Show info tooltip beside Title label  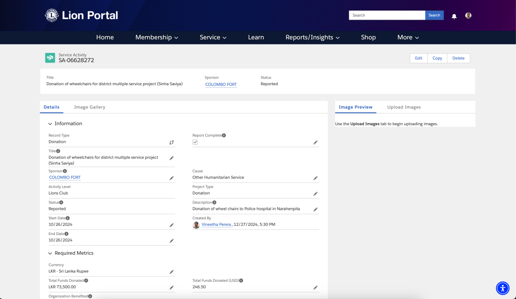[58, 151]
